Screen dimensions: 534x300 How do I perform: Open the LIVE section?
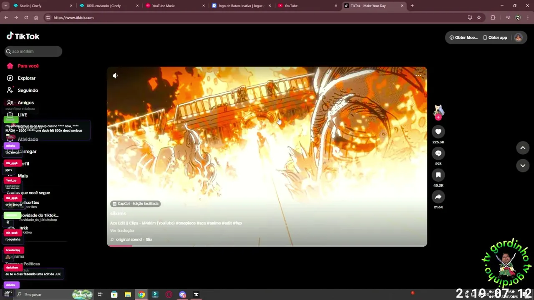(17, 115)
